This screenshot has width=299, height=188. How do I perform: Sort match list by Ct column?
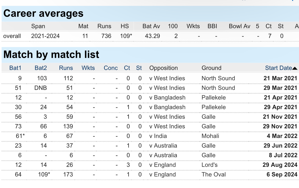(x=127, y=68)
